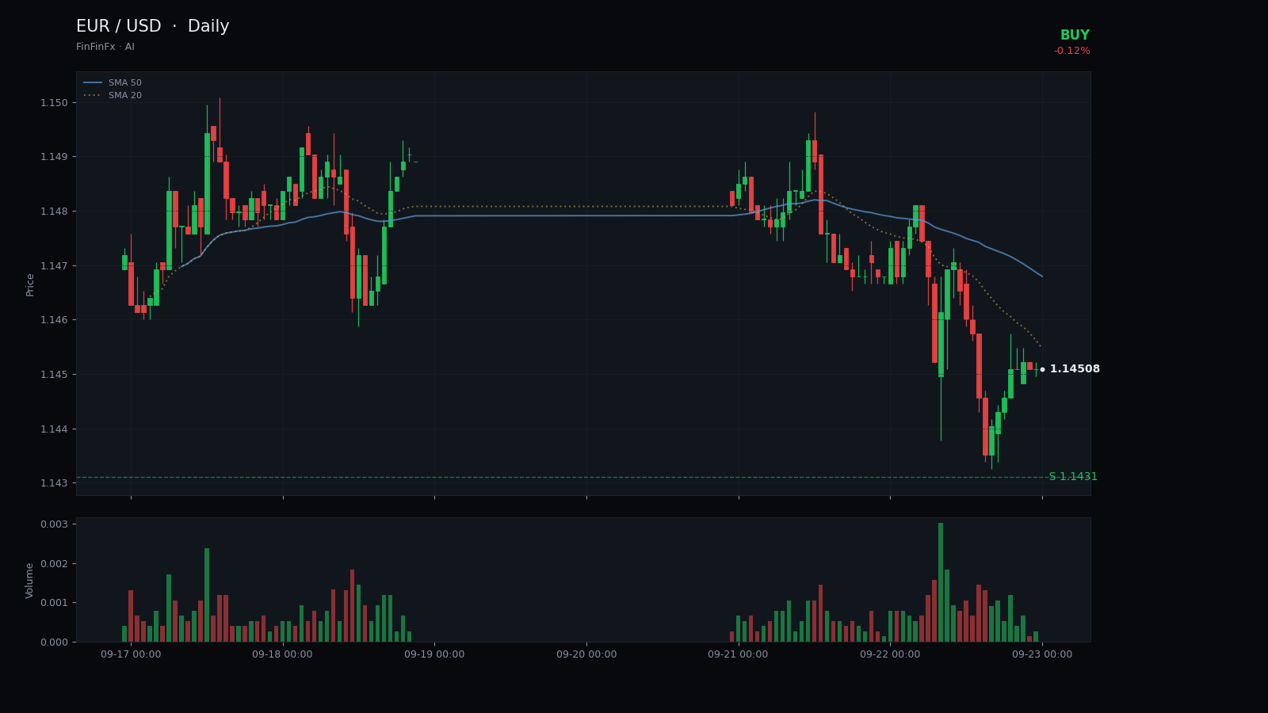
Task: Click the 09-18 00:00 date label
Action: pyautogui.click(x=282, y=654)
